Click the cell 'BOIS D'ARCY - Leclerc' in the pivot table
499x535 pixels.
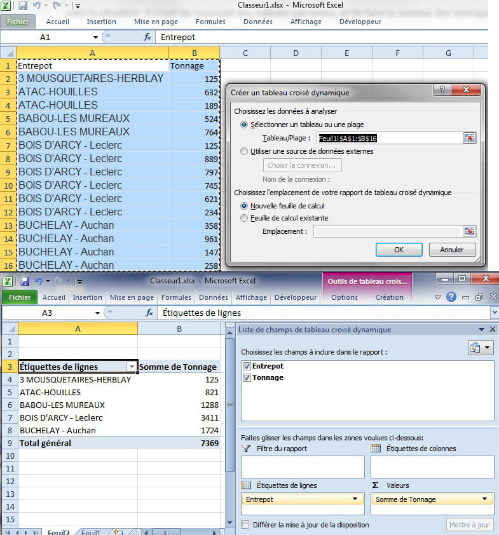coord(78,417)
